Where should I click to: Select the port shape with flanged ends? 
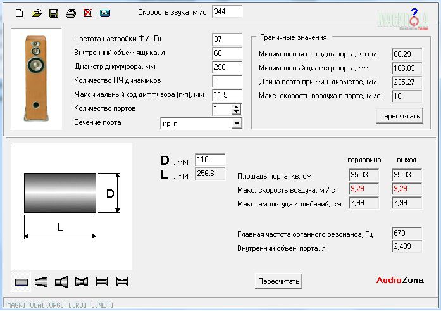(102, 282)
